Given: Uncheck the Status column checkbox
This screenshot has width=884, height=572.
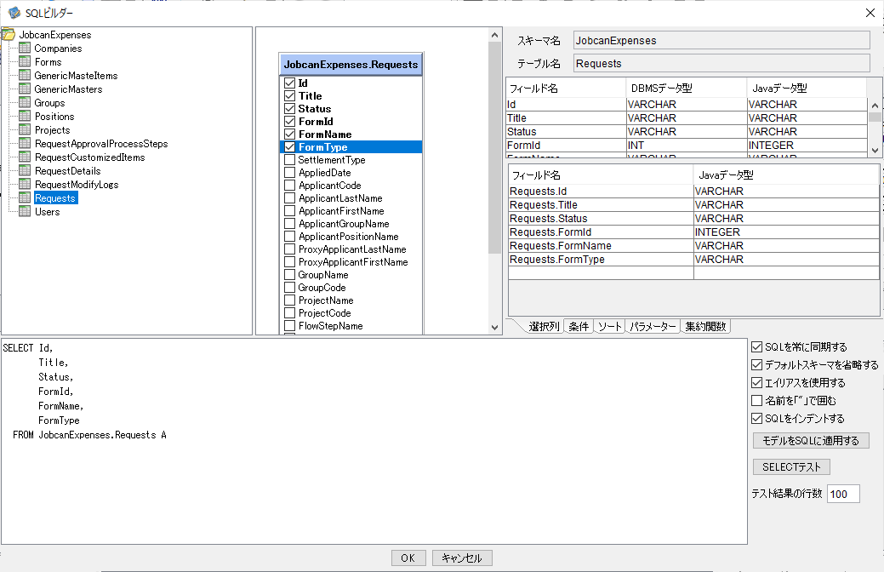Looking at the screenshot, I should coord(290,109).
